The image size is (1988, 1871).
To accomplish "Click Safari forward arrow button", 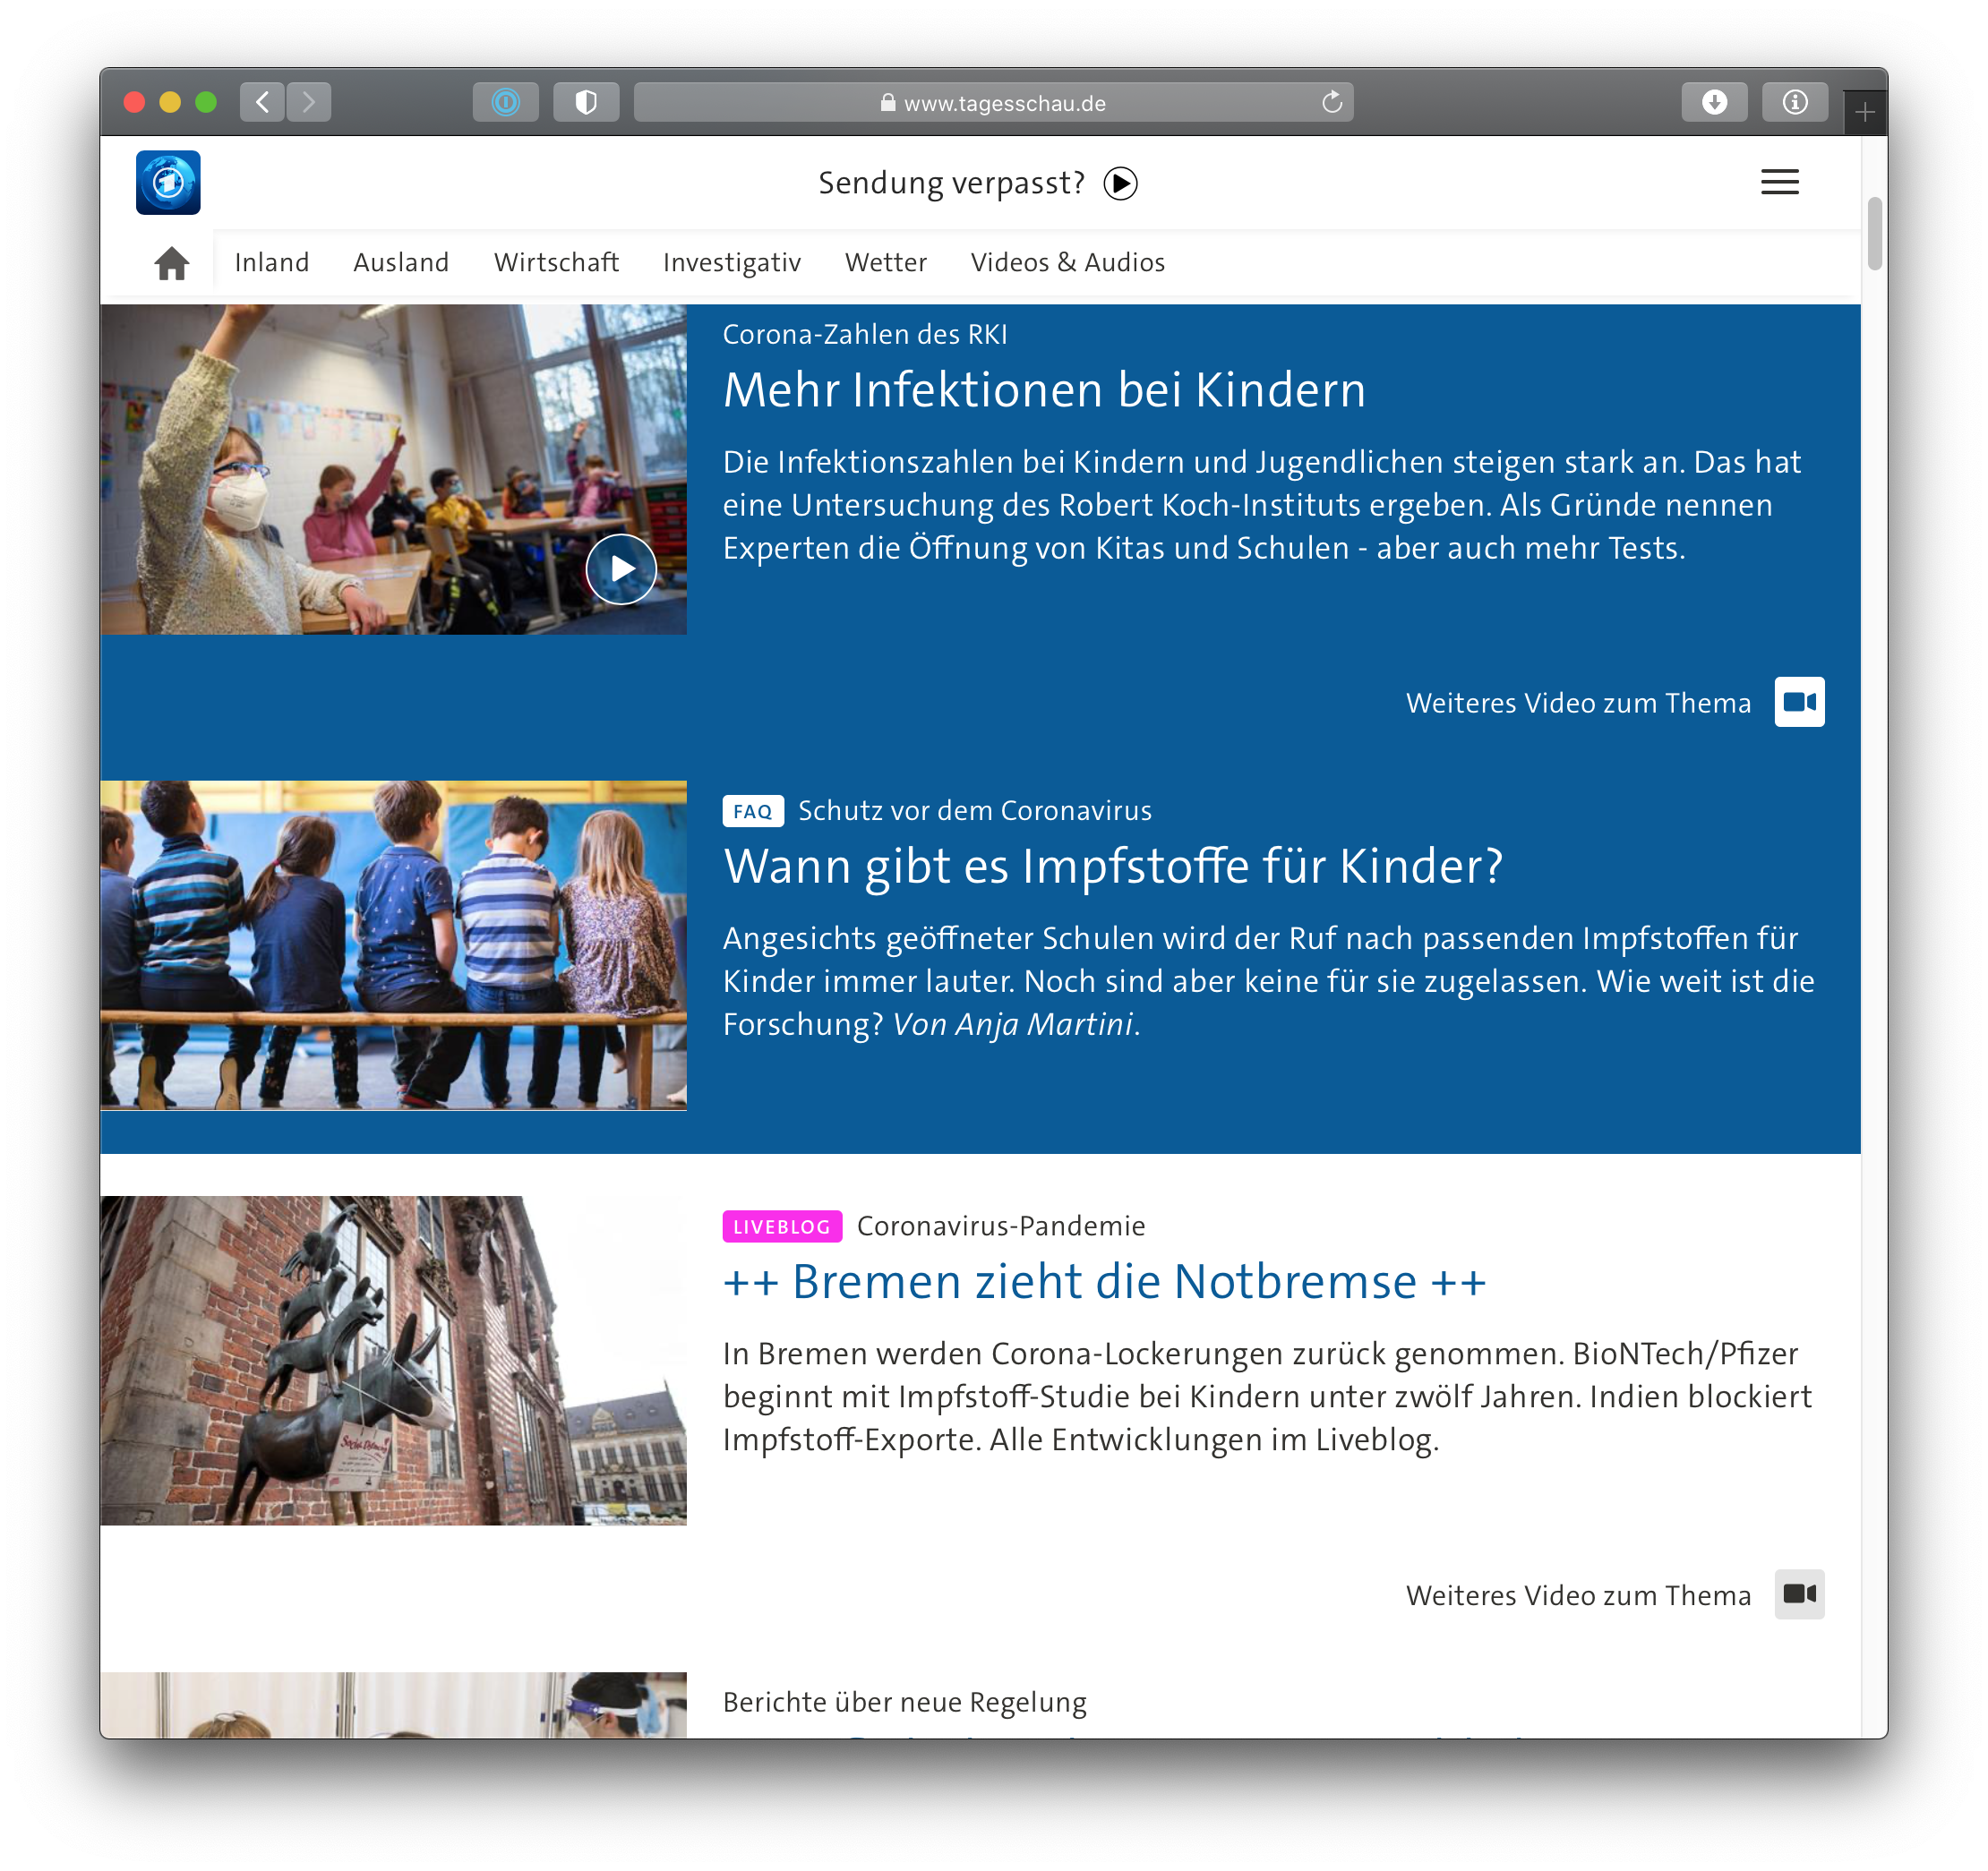I will tap(309, 102).
